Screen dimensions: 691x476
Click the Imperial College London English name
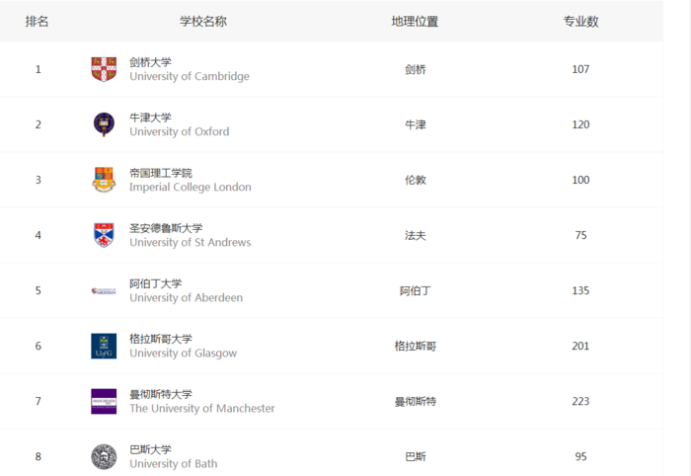click(x=191, y=188)
